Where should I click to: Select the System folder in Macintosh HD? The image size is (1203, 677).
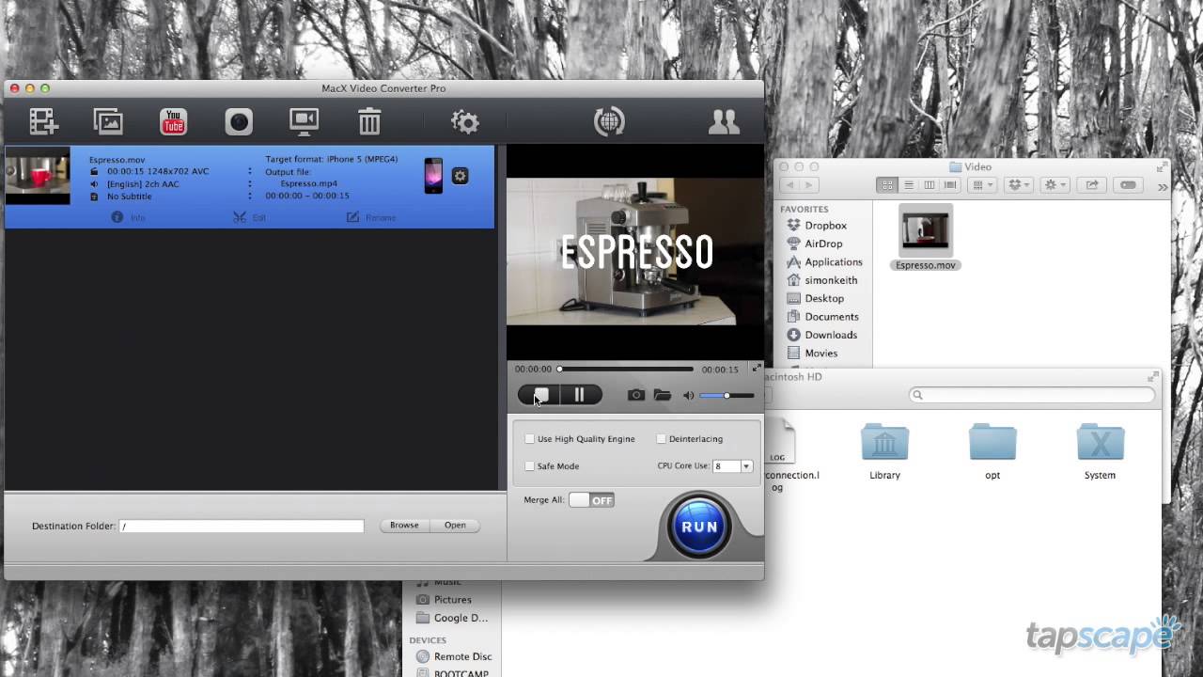point(1100,451)
